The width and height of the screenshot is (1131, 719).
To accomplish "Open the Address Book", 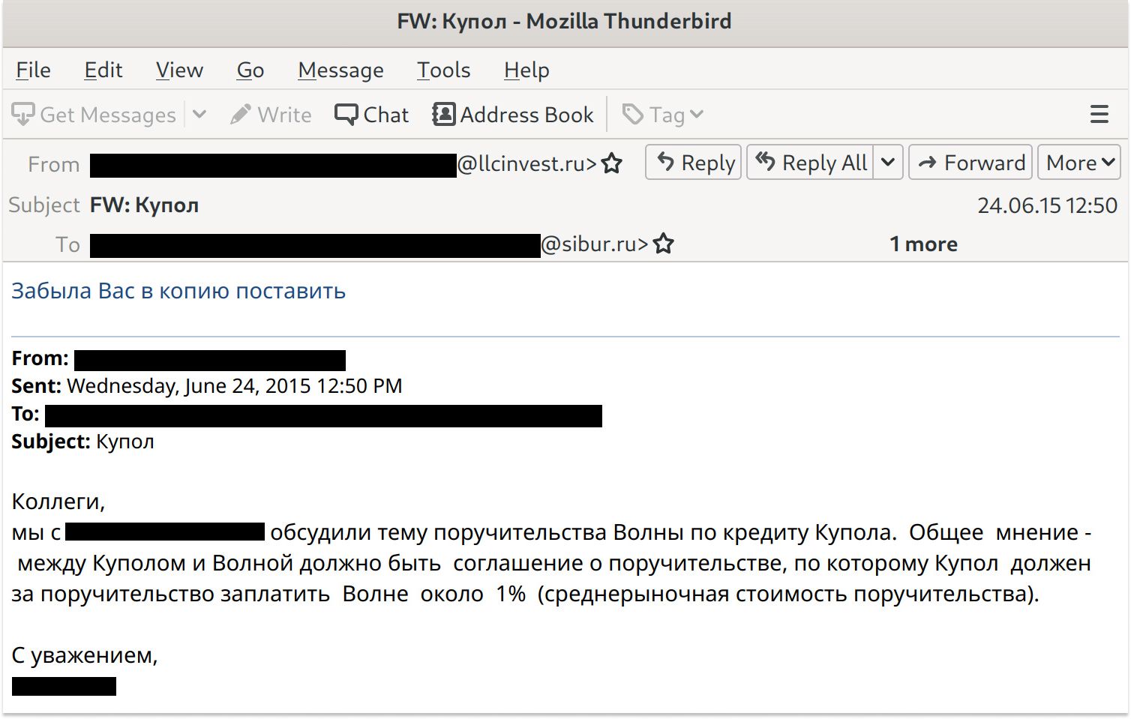I will click(x=513, y=115).
